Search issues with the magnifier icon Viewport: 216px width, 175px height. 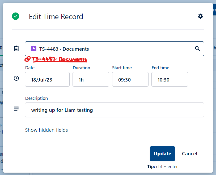[197, 49]
